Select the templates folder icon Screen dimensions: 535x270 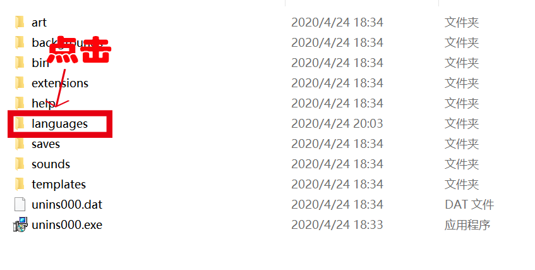(x=20, y=184)
